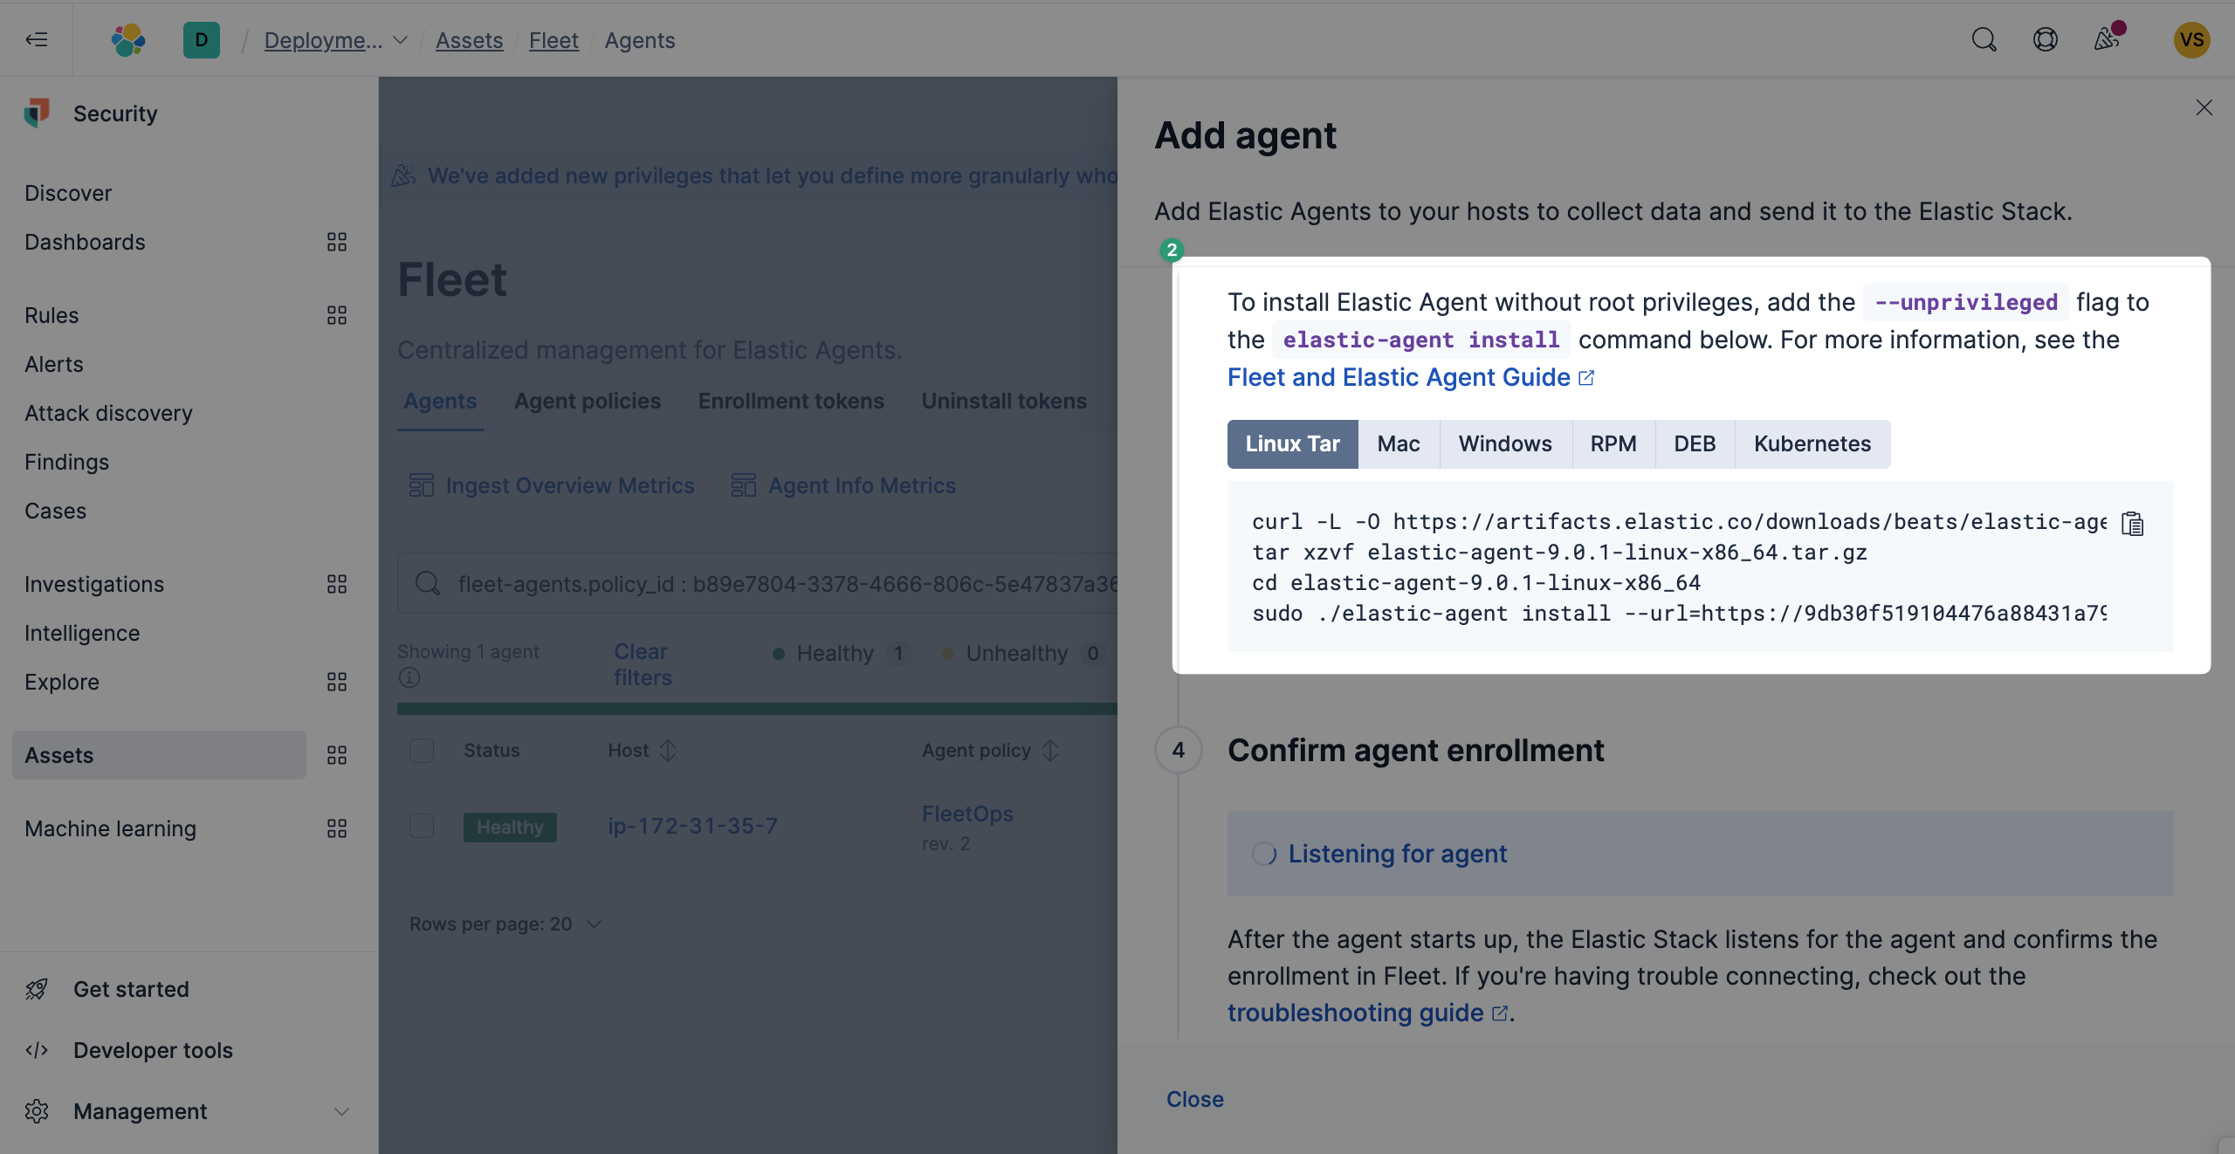2235x1154 pixels.
Task: Open the newsfeed notifications icon
Action: [2107, 39]
